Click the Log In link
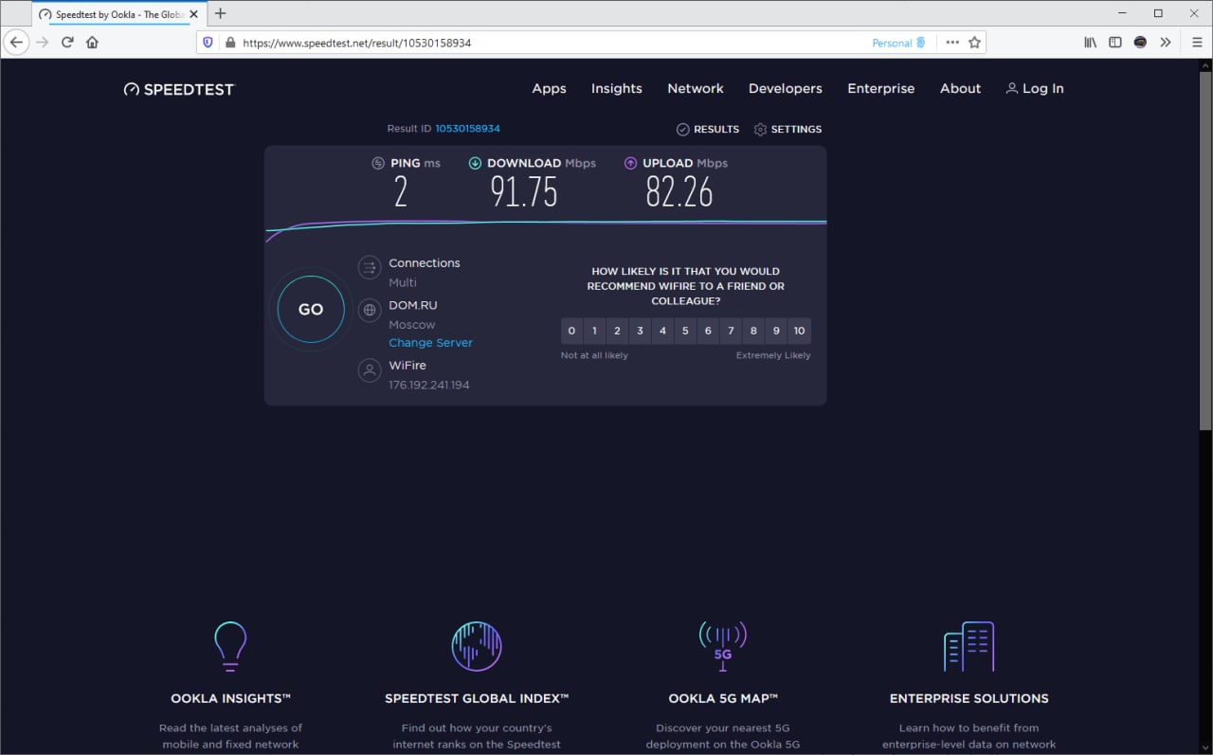This screenshot has height=755, width=1213. click(1035, 88)
